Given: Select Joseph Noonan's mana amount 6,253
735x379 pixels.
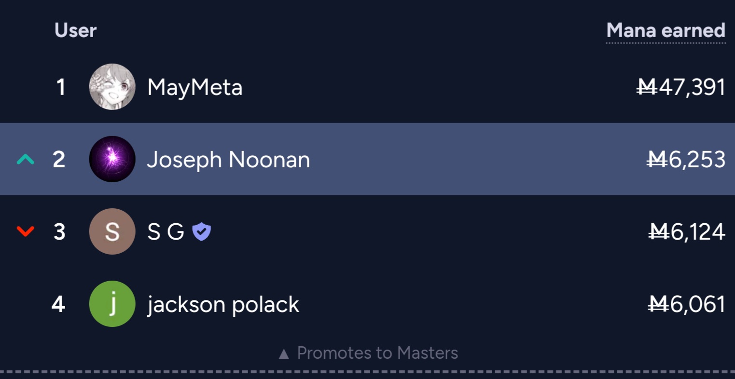Looking at the screenshot, I should (x=686, y=160).
